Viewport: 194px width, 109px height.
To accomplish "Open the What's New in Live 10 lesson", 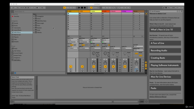I will [165, 30].
